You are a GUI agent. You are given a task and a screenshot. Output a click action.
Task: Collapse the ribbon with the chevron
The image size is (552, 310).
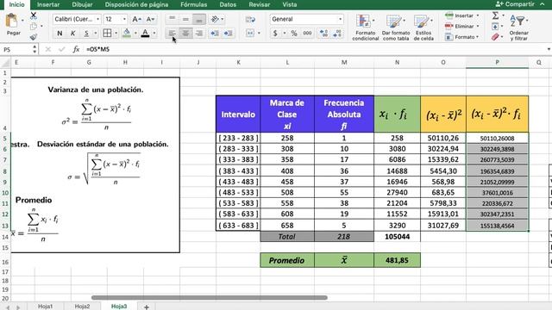click(x=543, y=4)
